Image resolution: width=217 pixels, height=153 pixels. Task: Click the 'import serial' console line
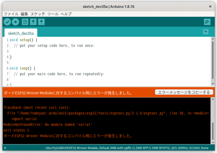(x=24, y=119)
